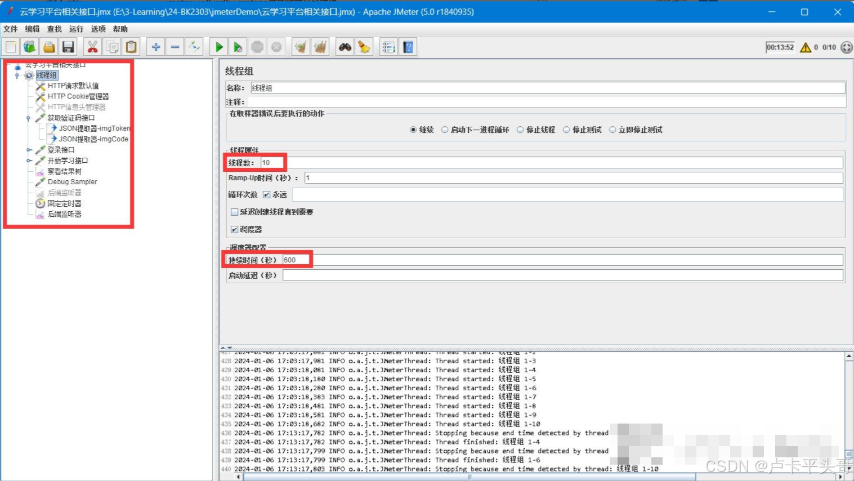Screen dimensions: 854x481
Task: Select the disabled HTTP信息头管理器 node
Action: click(77, 107)
